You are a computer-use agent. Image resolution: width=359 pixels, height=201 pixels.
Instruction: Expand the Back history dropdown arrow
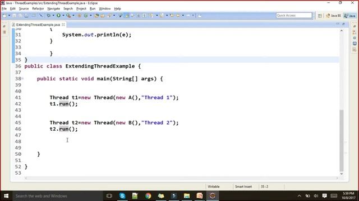pos(183,16)
